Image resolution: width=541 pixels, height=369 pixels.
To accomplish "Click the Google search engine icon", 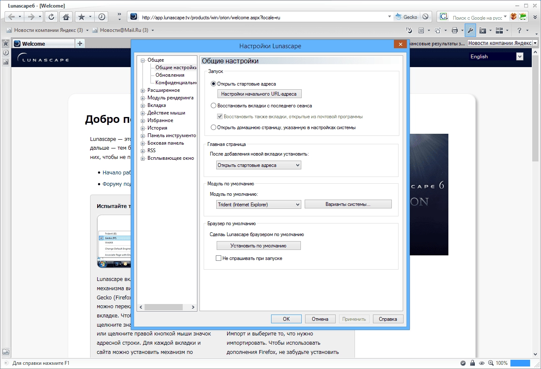I will coord(444,17).
